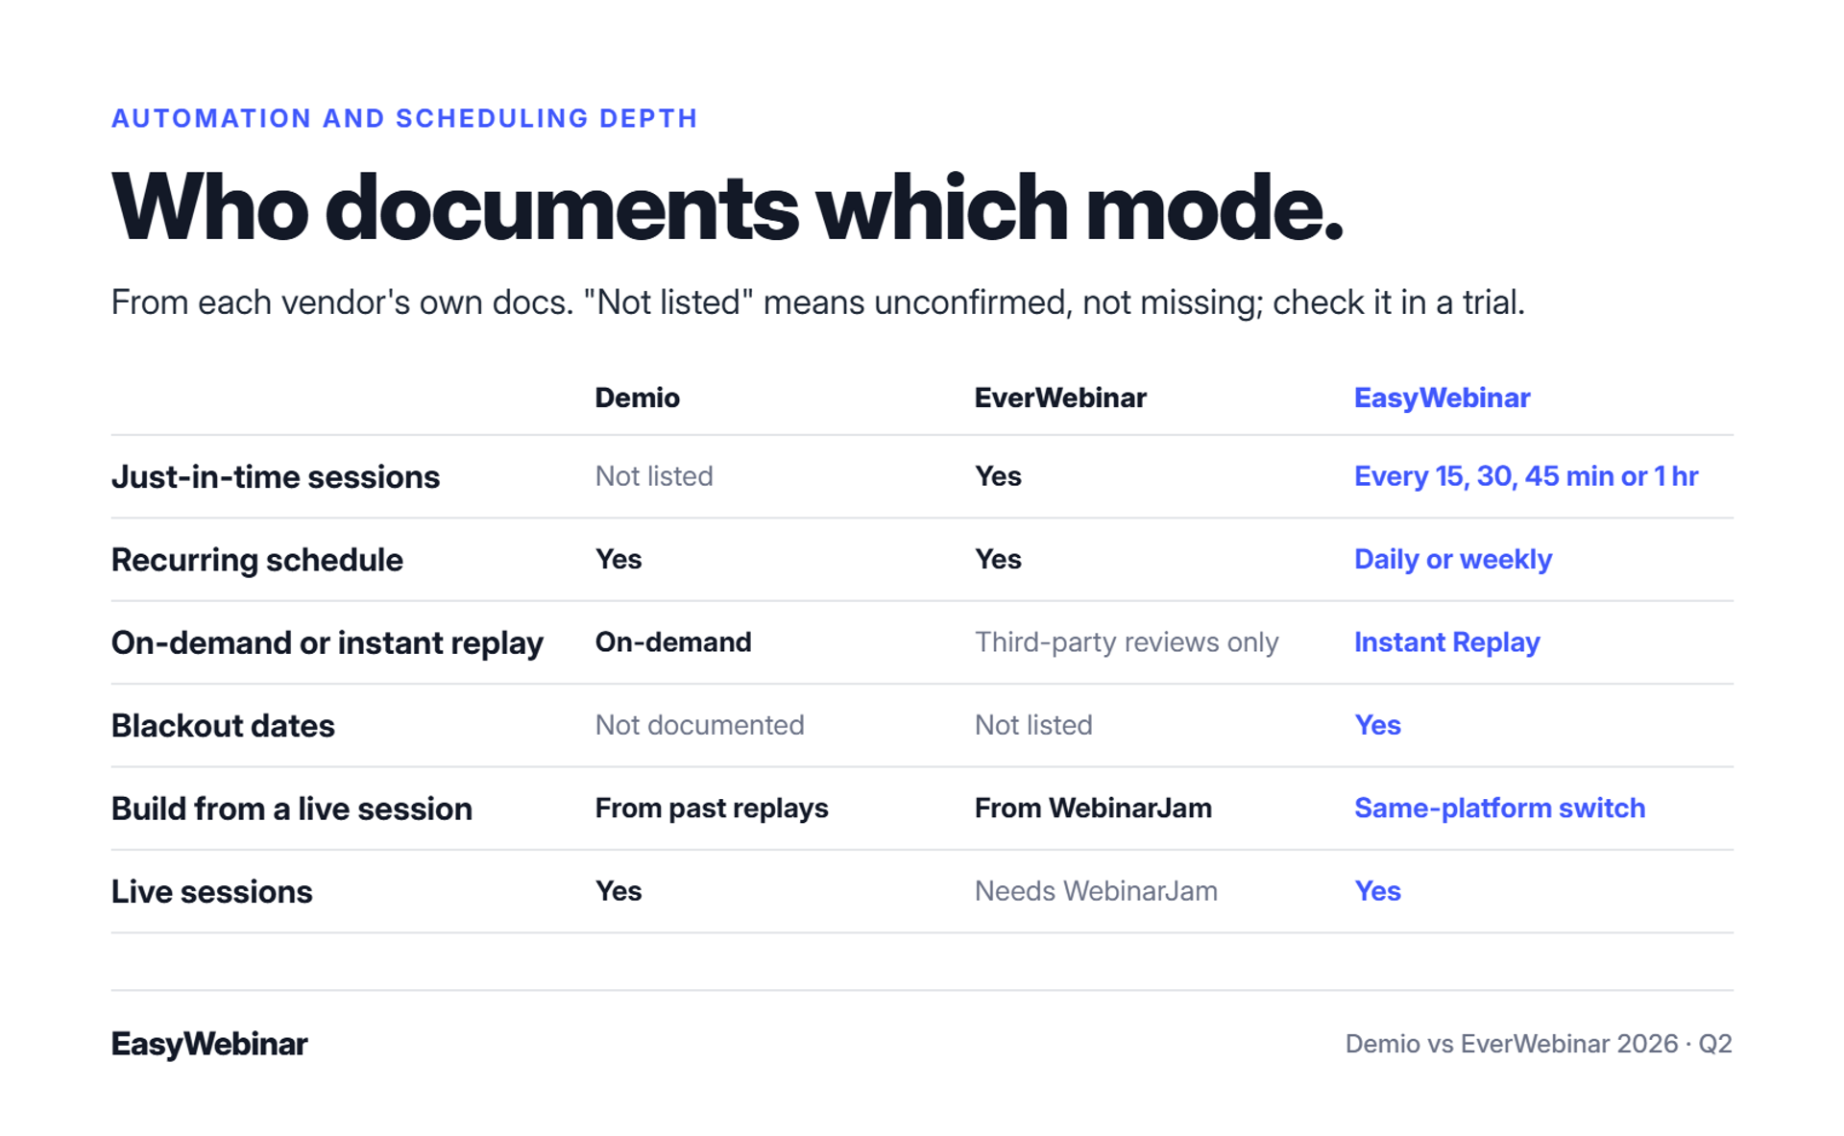Click 'Every 15, 30, 45 min or 1 hr'

1526,476
